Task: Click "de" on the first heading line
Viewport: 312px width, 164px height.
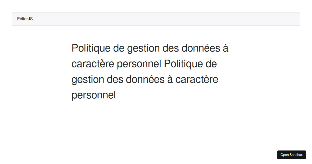Action: click(x=118, y=48)
